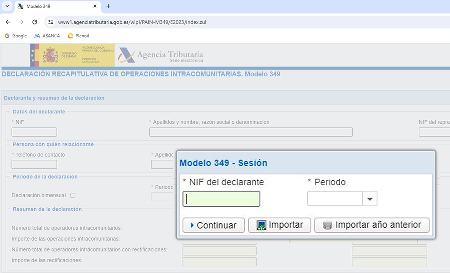Click the NIF del representante field

tap(434, 132)
